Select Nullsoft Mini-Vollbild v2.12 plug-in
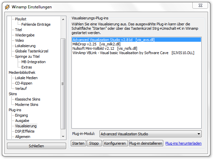This screenshot has height=159, width=213. [x=104, y=48]
